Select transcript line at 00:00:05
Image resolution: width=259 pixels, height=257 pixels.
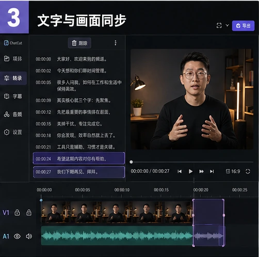[79, 86]
